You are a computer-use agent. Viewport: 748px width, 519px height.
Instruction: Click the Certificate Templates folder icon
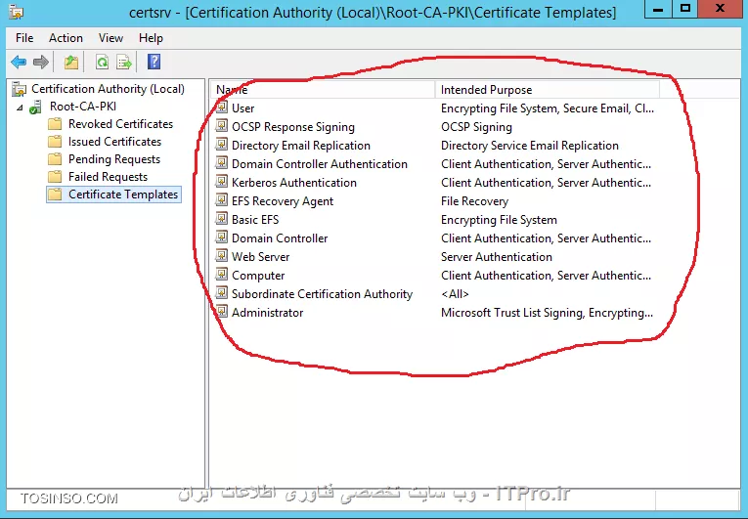55,195
